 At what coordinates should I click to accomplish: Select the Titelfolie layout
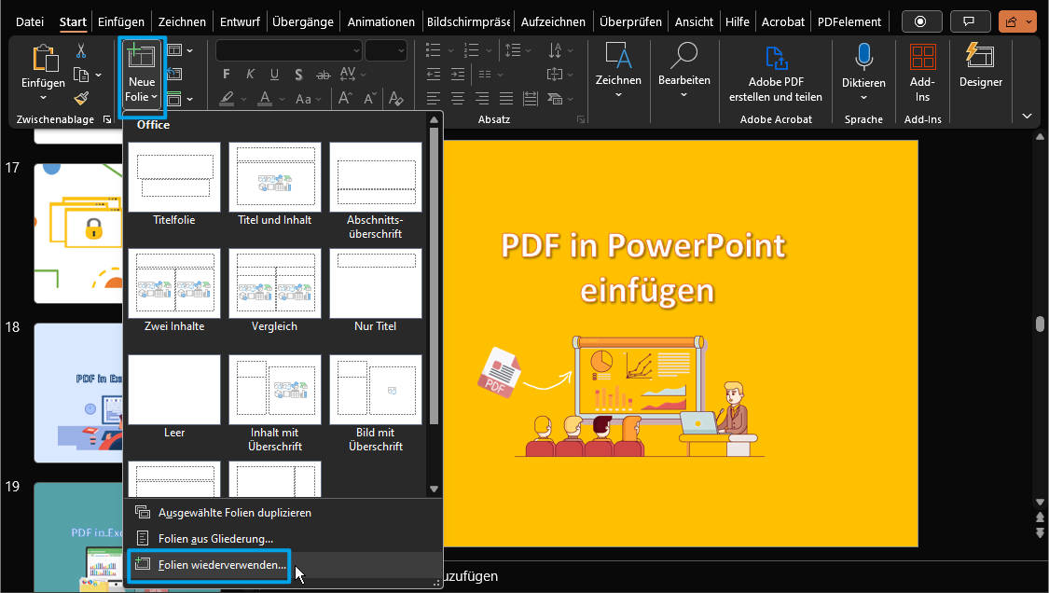tap(173, 177)
